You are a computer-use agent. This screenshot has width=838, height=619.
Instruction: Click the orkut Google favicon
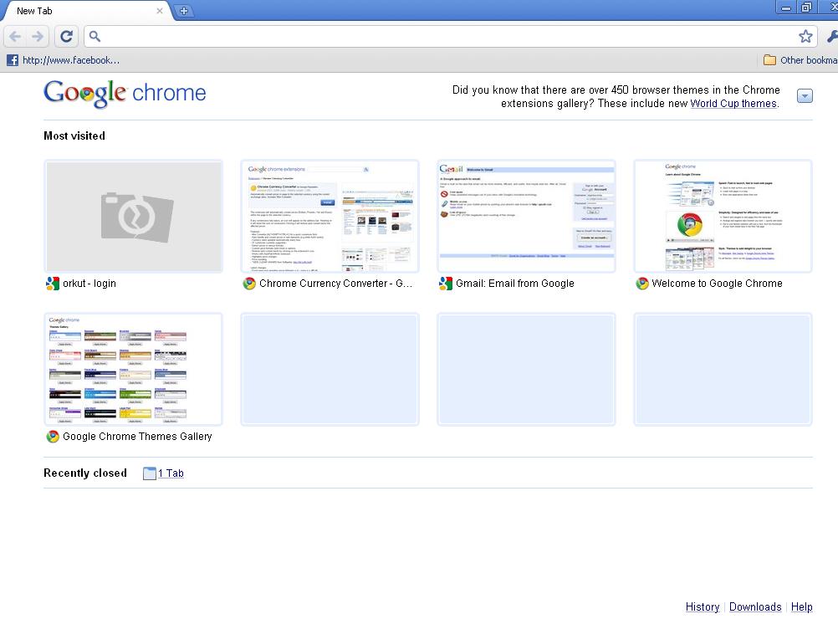point(53,284)
